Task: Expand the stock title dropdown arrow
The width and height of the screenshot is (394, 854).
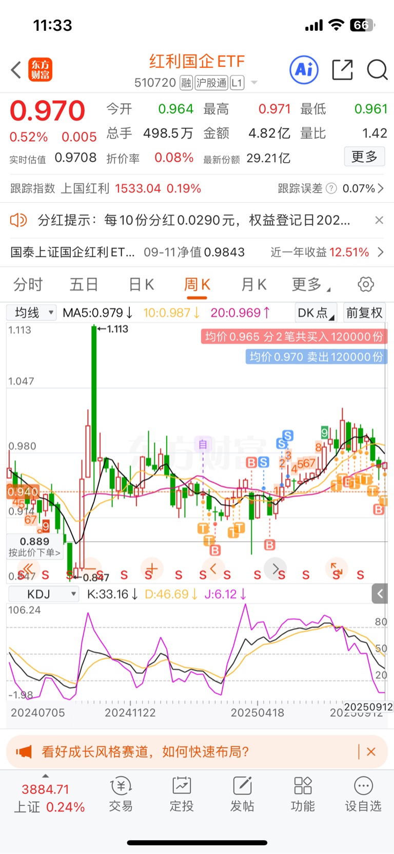Action: [x=254, y=83]
